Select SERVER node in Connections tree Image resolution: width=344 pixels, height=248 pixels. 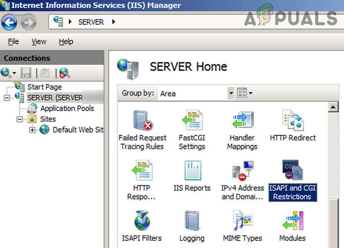pos(55,98)
